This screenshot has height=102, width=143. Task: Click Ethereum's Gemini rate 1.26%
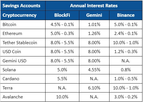(x=94, y=34)
